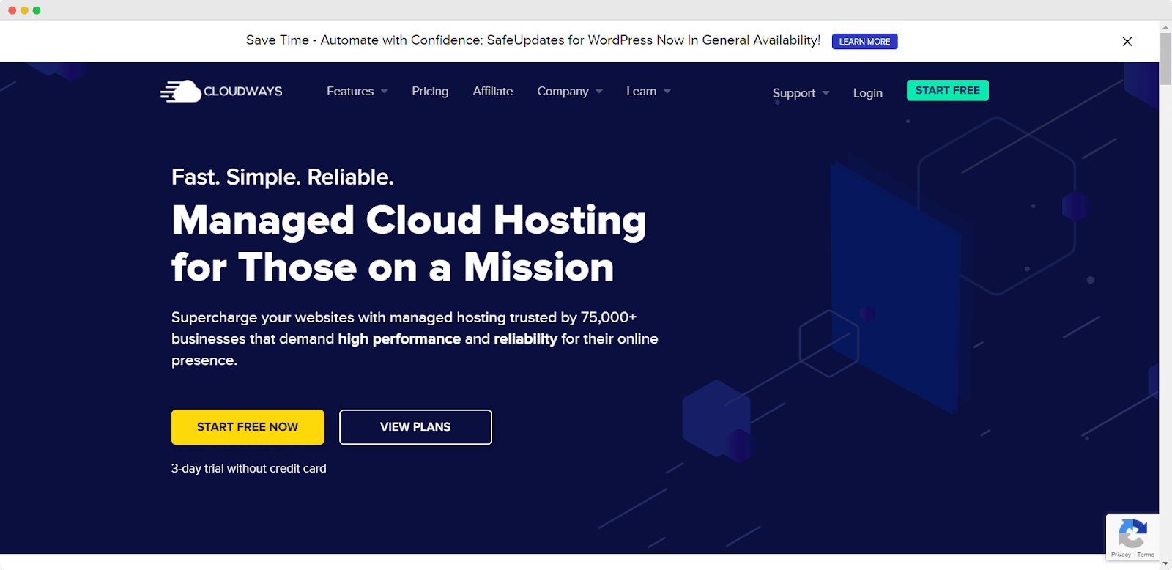Image resolution: width=1172 pixels, height=570 pixels.
Task: Click the yellow START FREE NOW button
Action: click(x=248, y=427)
